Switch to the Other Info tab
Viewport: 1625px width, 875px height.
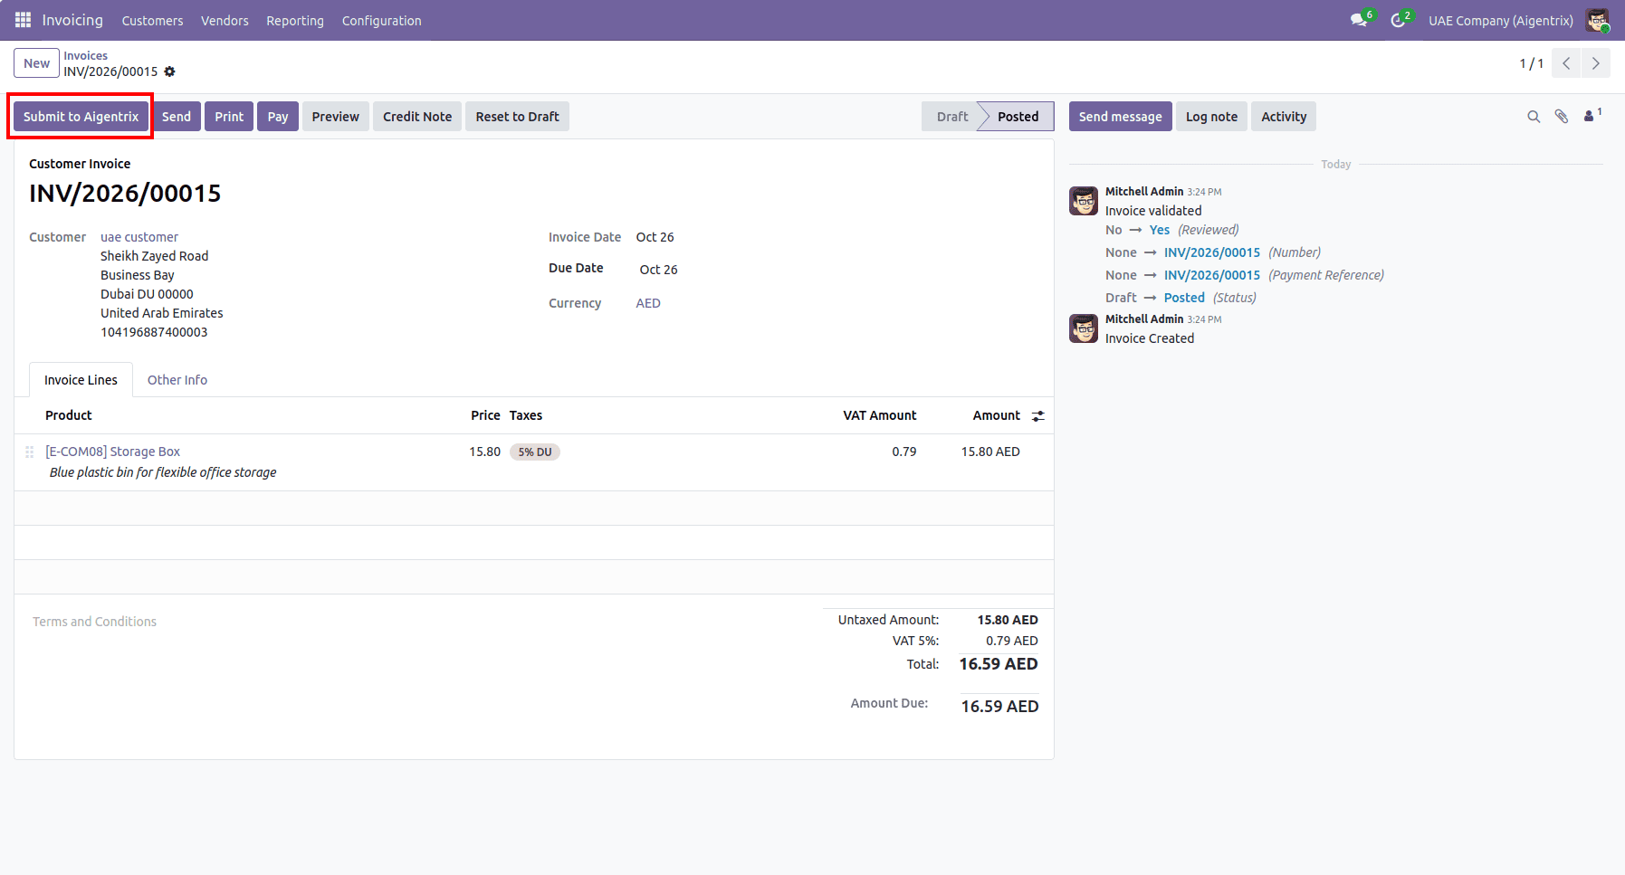tap(177, 380)
